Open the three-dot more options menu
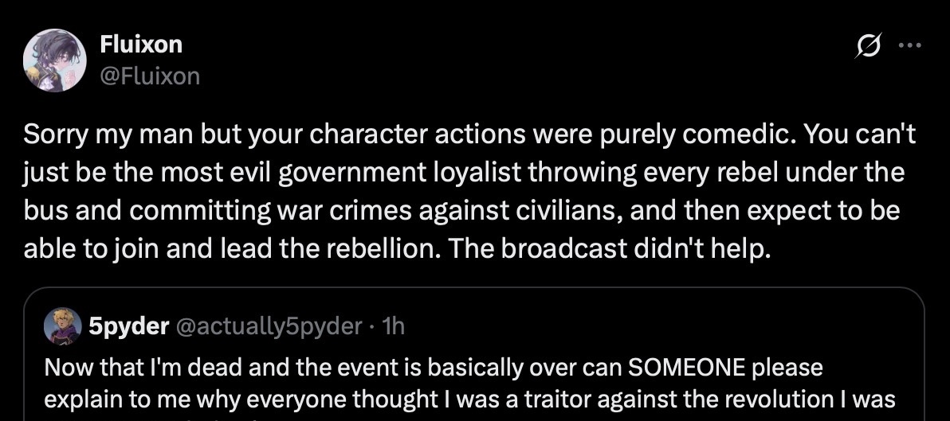Image resolution: width=950 pixels, height=421 pixels. coord(909,46)
